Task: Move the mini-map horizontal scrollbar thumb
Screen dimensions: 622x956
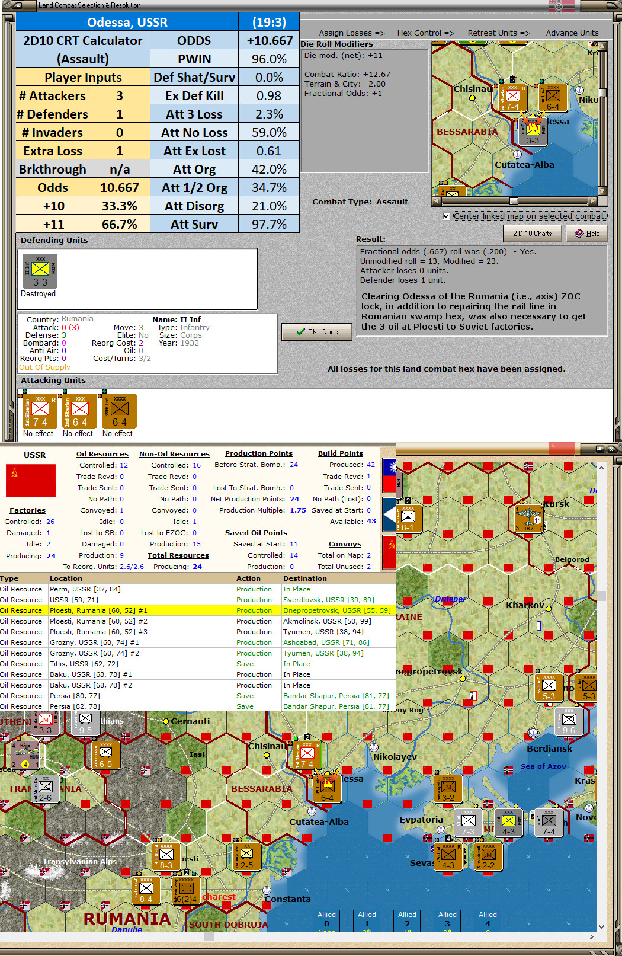Action: 514,201
